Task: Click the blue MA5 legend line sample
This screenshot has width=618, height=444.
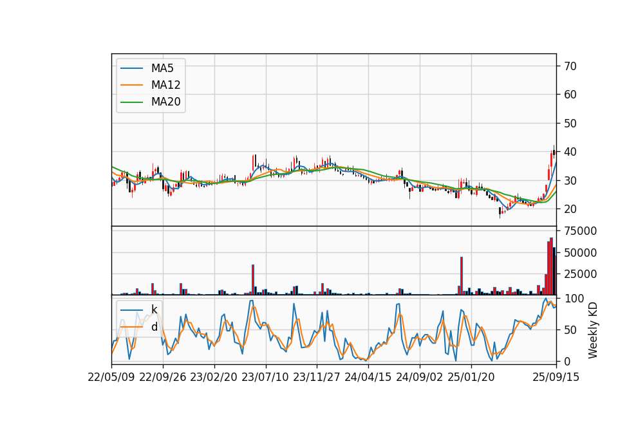Action: pyautogui.click(x=131, y=68)
